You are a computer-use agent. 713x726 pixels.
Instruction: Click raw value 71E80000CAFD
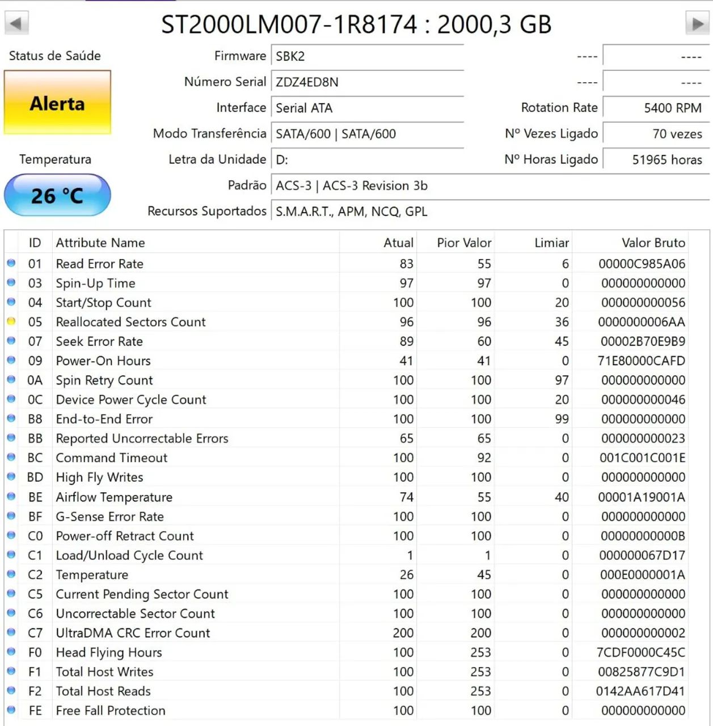642,361
